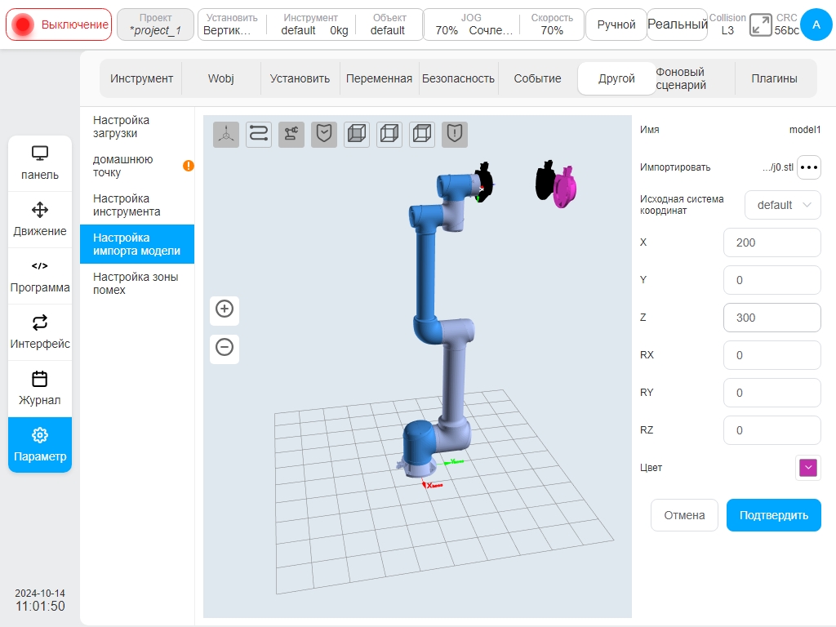Click orange warning icon beside домашнюю точку
This screenshot has height=627, width=836.
189,166
